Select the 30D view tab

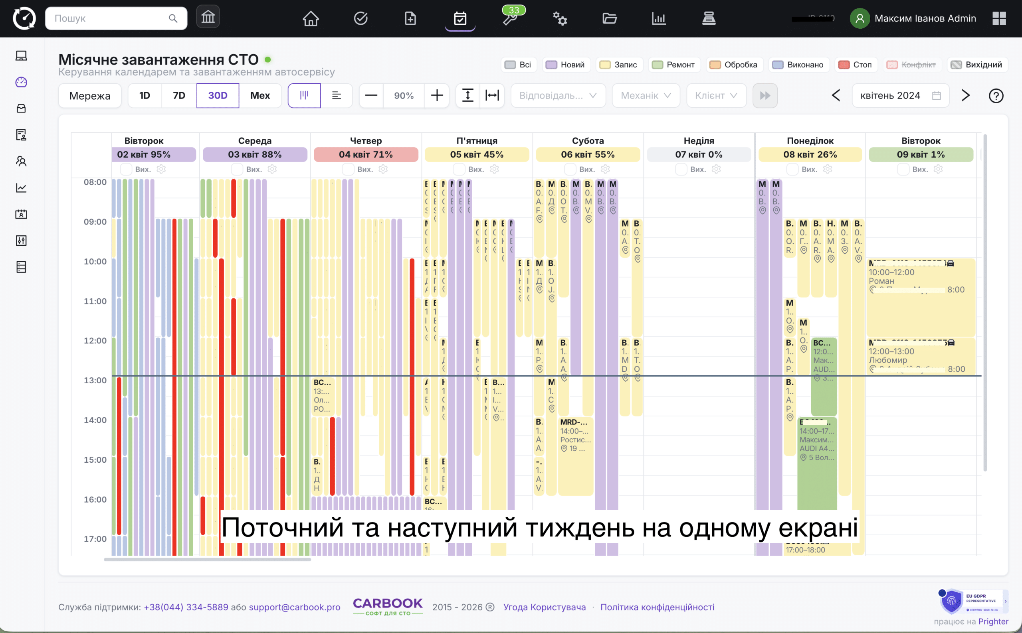218,95
